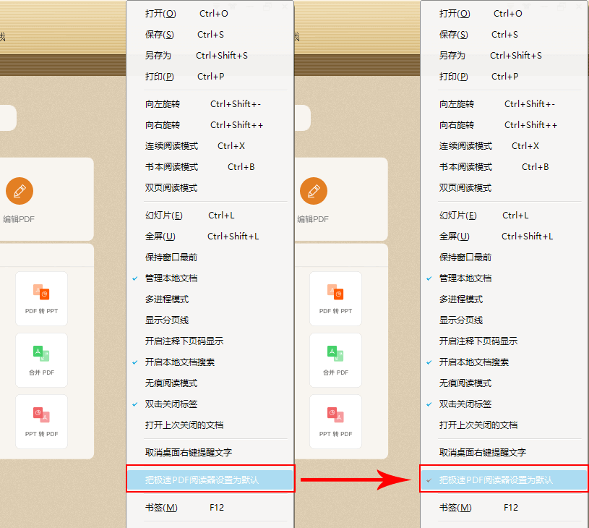Select 另存为 in the left-hand menu

coord(210,56)
